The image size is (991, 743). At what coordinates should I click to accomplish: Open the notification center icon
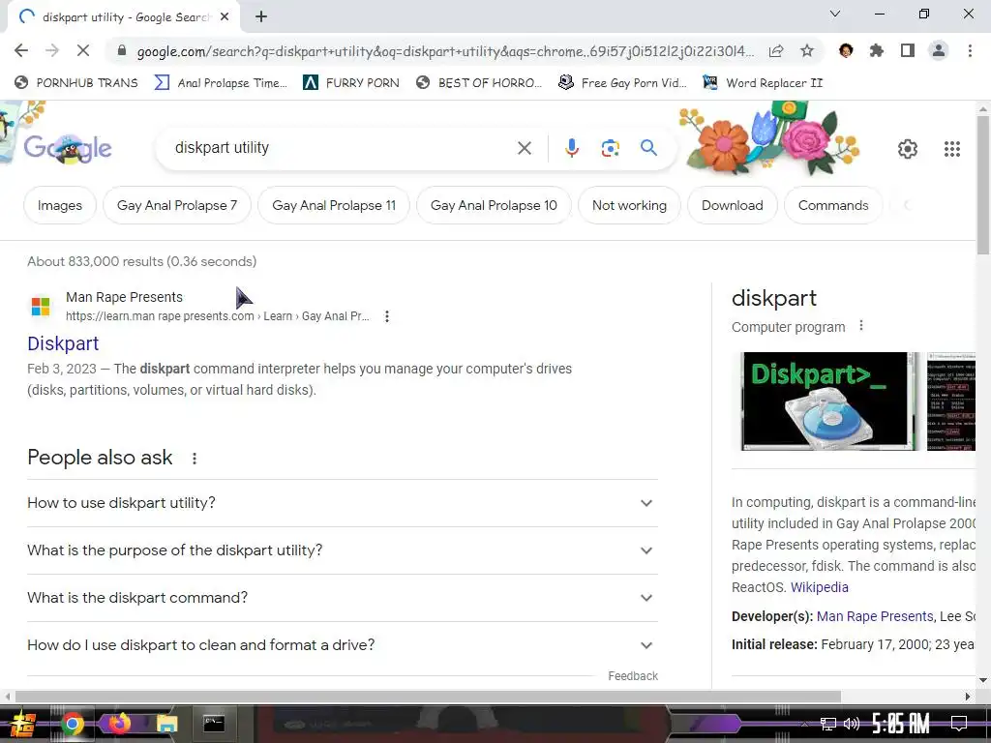pyautogui.click(x=959, y=724)
